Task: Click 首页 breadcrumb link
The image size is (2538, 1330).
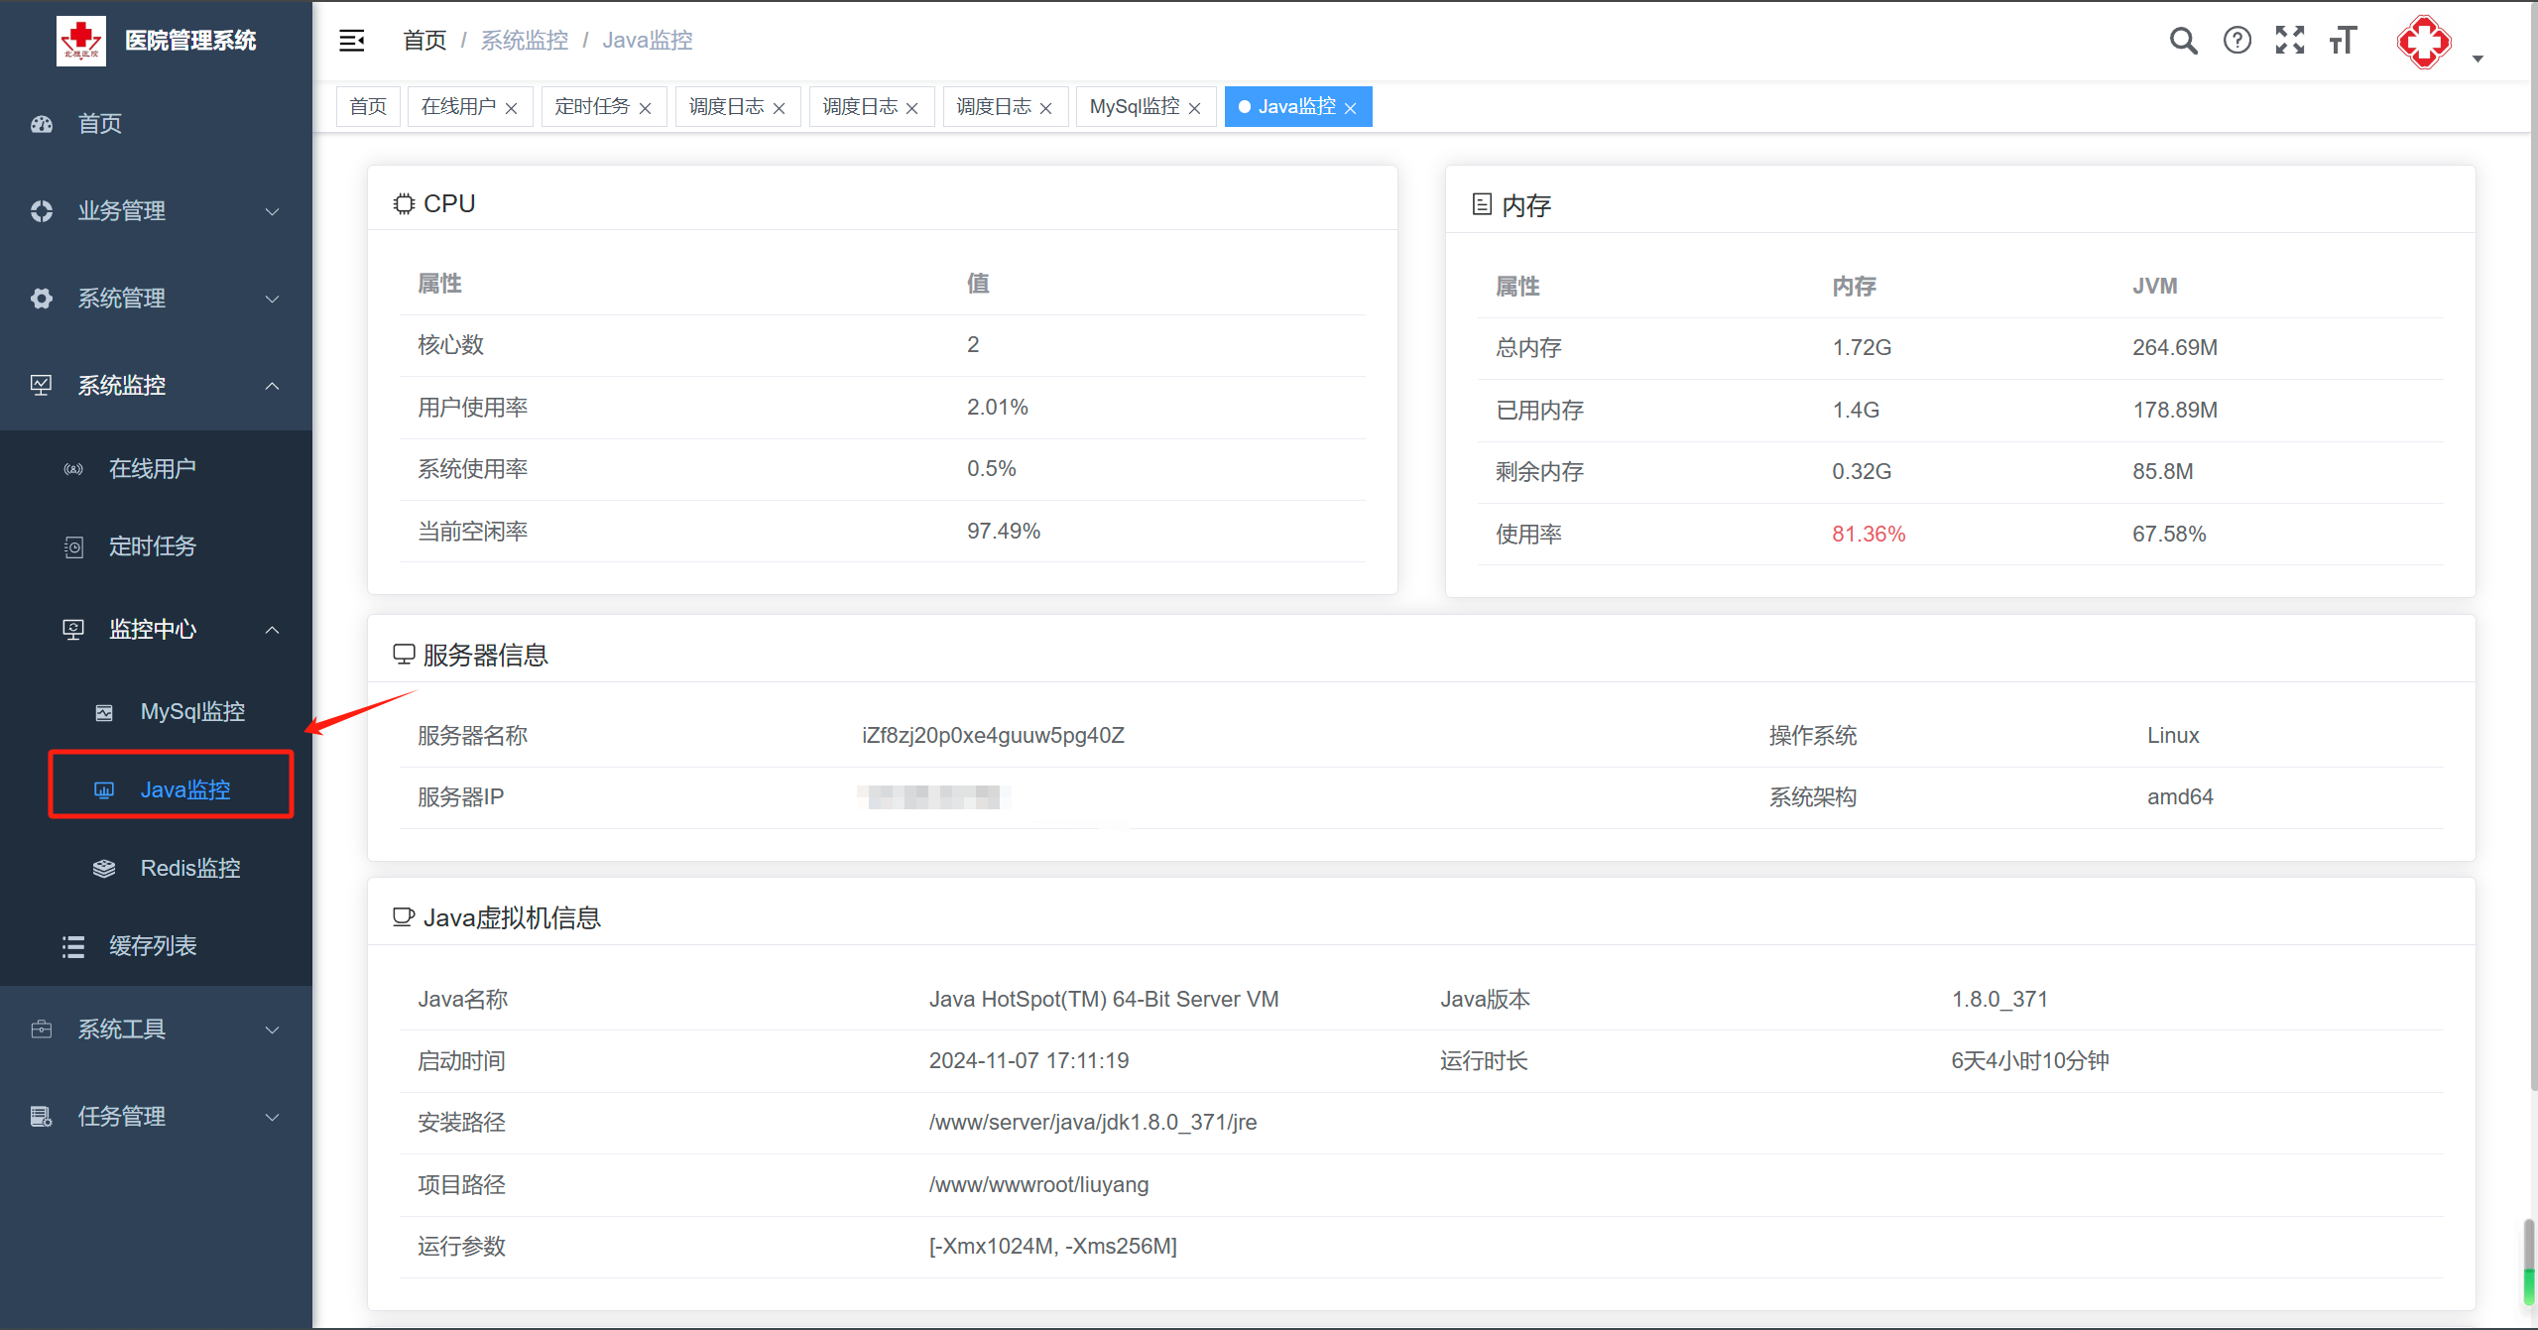Action: pos(424,41)
